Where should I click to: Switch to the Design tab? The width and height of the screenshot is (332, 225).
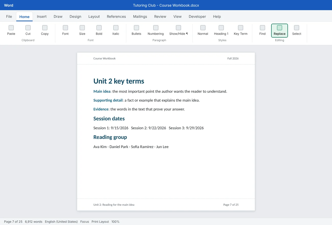pyautogui.click(x=75, y=17)
